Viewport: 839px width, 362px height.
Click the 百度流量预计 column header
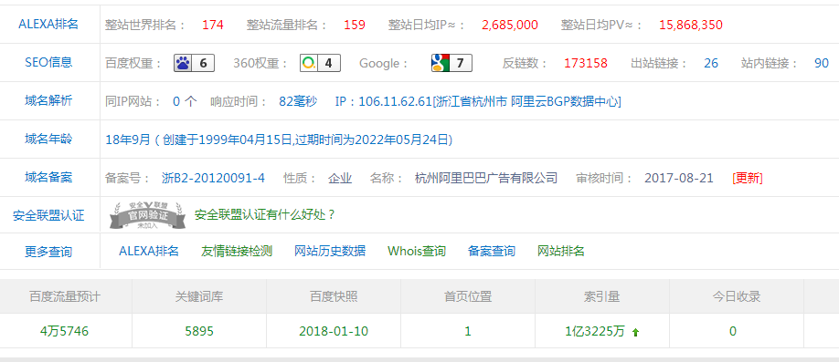pos(65,297)
